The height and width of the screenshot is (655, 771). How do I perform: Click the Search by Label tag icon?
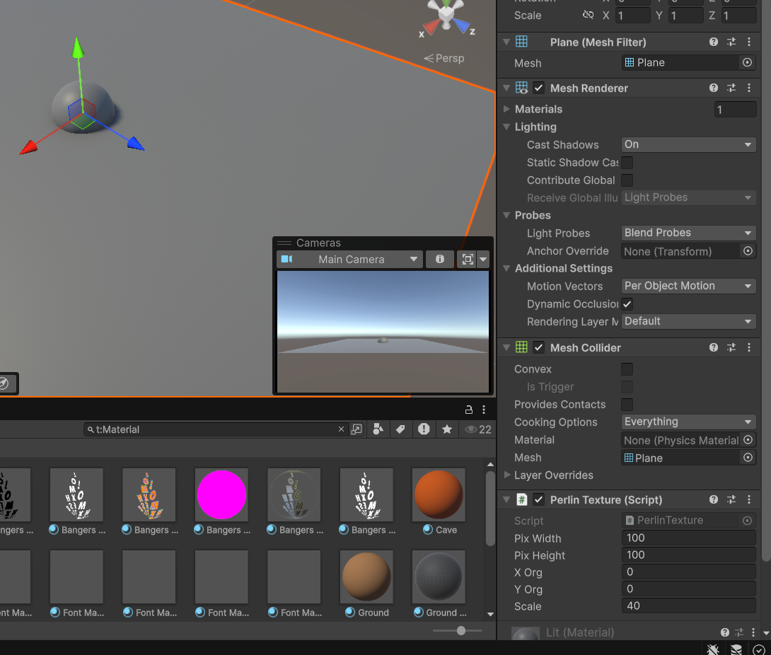400,429
